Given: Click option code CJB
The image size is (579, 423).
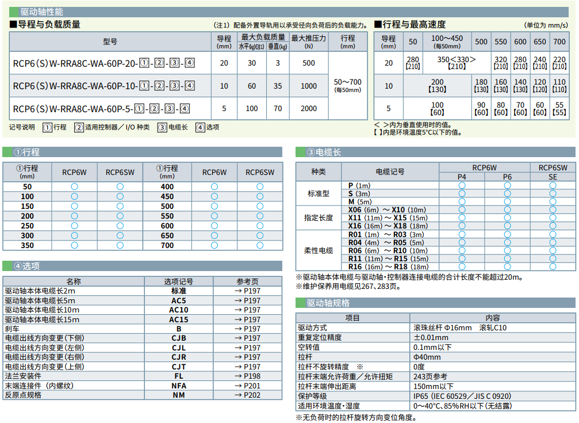Looking at the screenshot, I should 178,338.
